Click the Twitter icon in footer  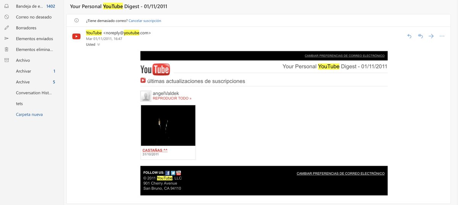[173, 173]
